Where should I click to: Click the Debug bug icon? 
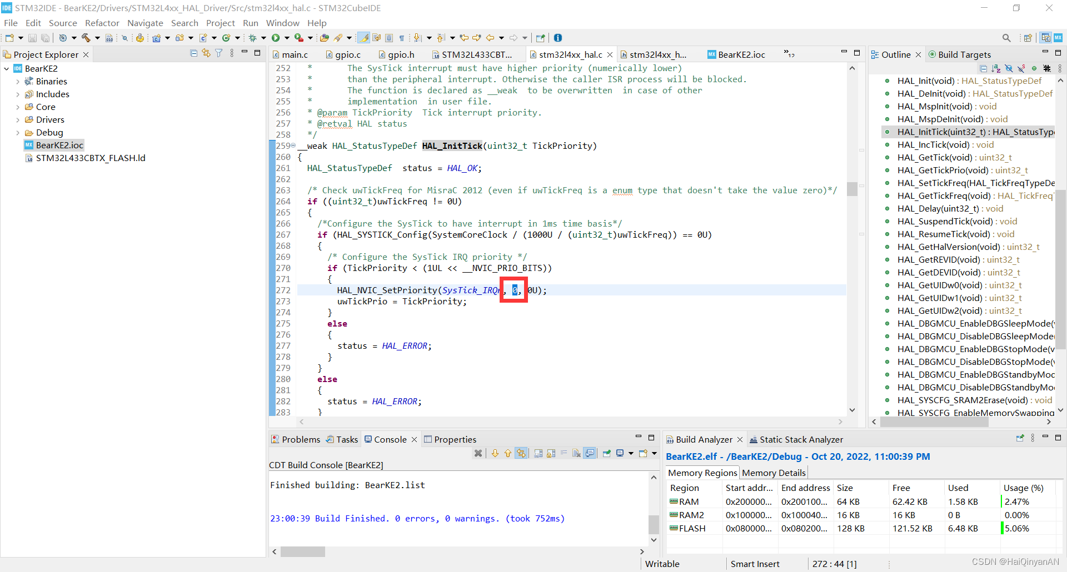pyautogui.click(x=253, y=38)
